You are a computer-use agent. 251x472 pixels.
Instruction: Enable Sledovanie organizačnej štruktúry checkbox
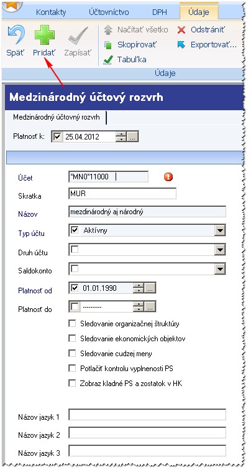pyautogui.click(x=72, y=324)
